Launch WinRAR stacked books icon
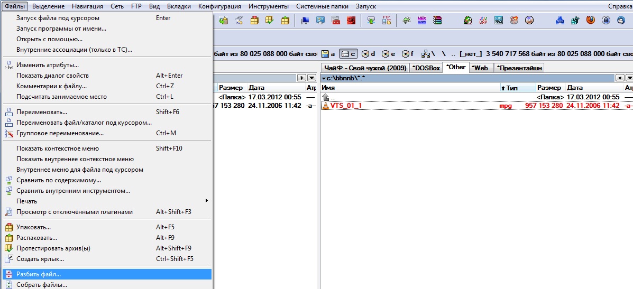 tap(437, 20)
